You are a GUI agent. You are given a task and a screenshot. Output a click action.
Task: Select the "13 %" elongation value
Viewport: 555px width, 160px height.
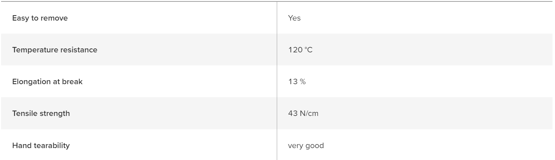click(297, 82)
